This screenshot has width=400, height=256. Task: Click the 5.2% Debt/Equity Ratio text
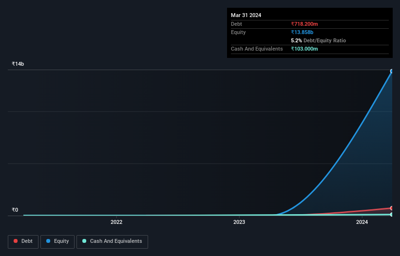click(x=318, y=40)
